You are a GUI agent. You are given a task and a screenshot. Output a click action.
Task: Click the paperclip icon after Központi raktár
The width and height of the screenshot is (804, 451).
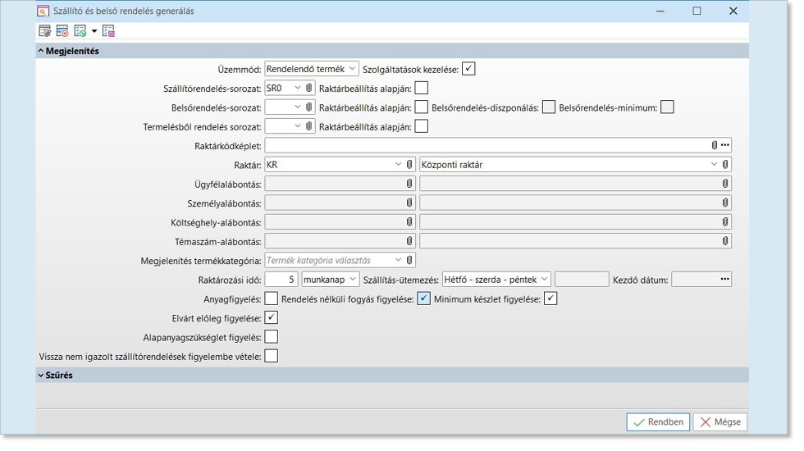725,165
